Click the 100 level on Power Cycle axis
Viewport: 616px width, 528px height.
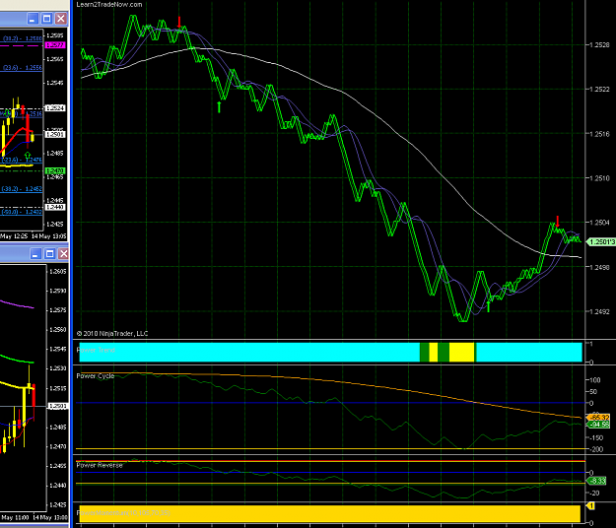coord(595,380)
